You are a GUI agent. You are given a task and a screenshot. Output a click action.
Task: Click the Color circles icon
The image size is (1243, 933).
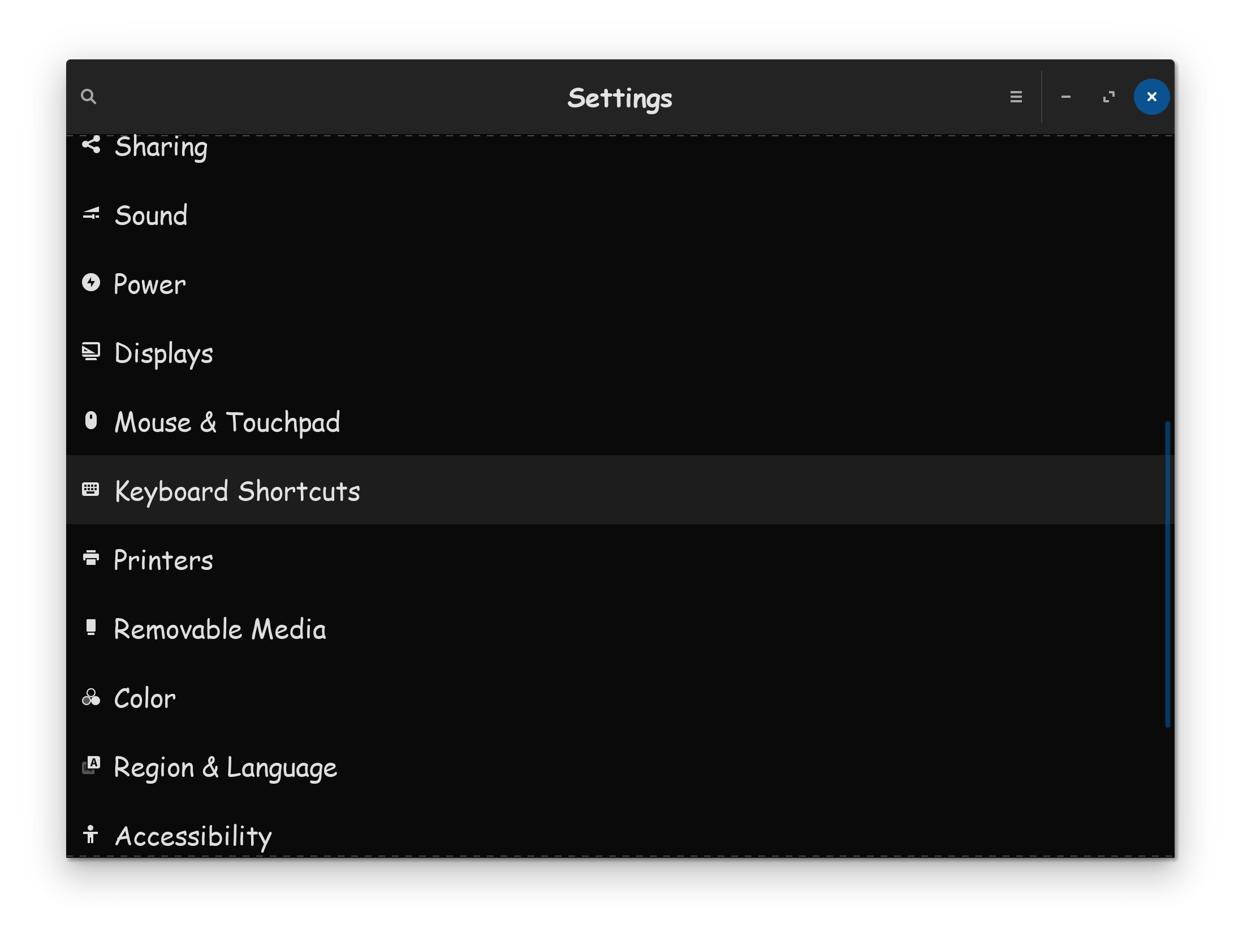tap(91, 697)
